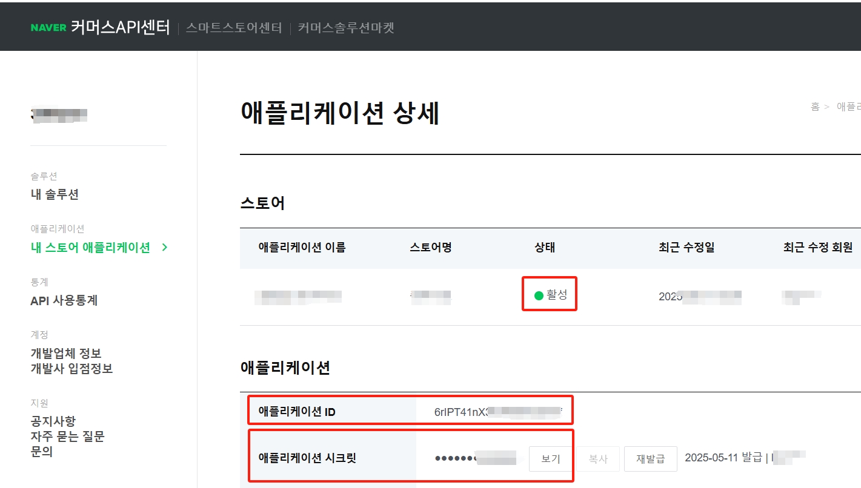This screenshot has width=861, height=488.
Task: Open 내 솔루션 in the sidebar
Action: pos(55,194)
